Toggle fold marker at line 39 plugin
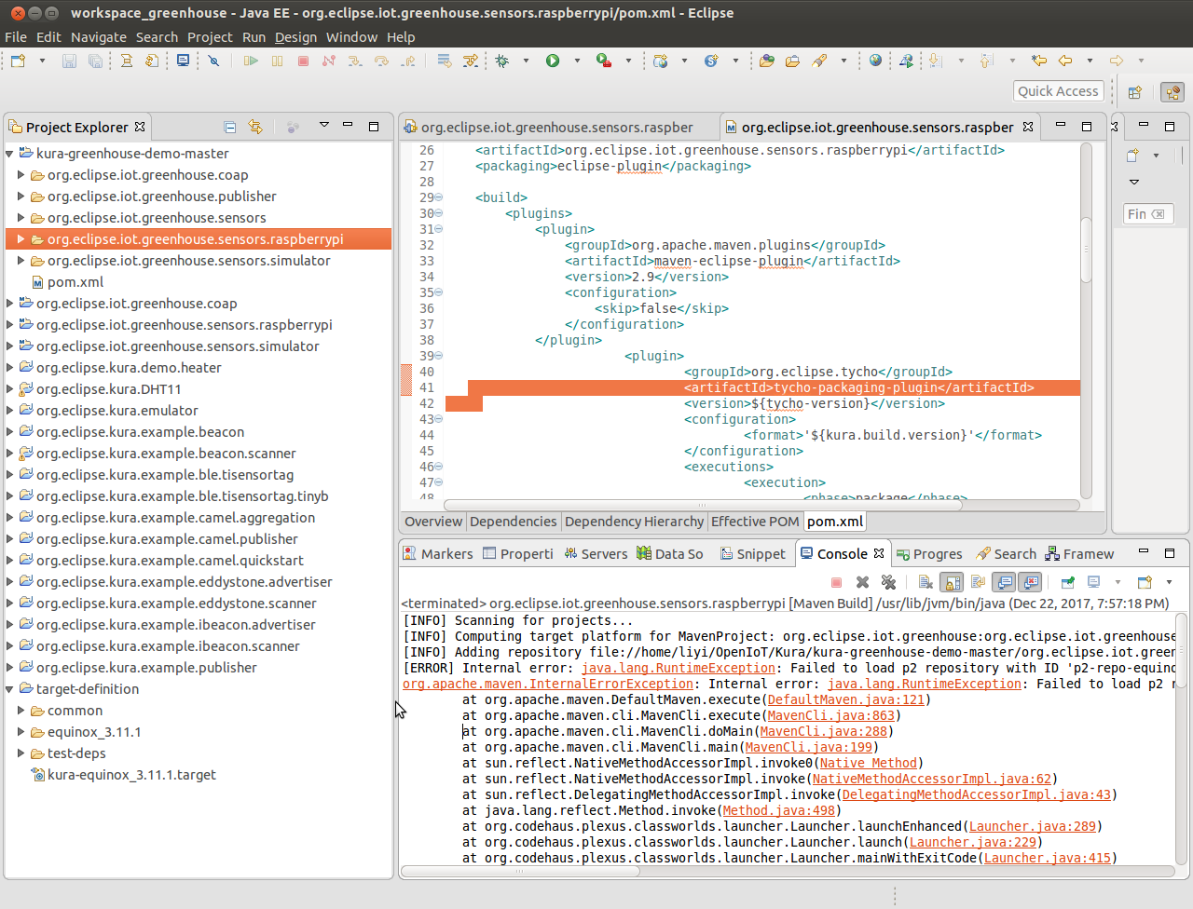This screenshot has height=909, width=1193. click(439, 356)
